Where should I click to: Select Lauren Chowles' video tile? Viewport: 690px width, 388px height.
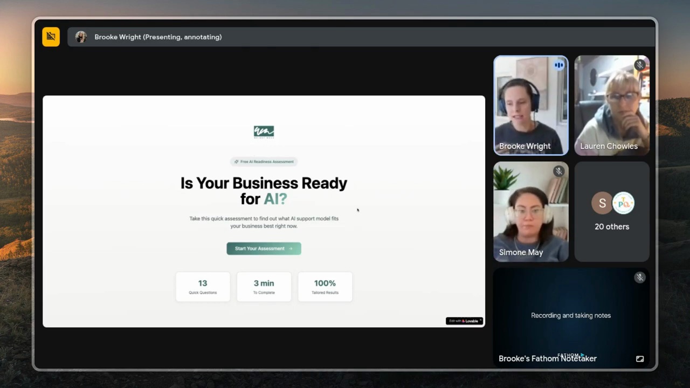pyautogui.click(x=612, y=106)
